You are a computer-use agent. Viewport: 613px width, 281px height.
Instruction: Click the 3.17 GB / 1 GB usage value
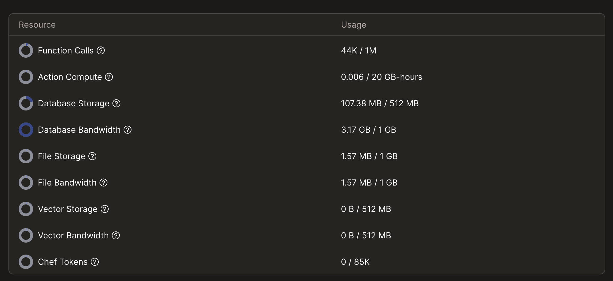pos(368,130)
